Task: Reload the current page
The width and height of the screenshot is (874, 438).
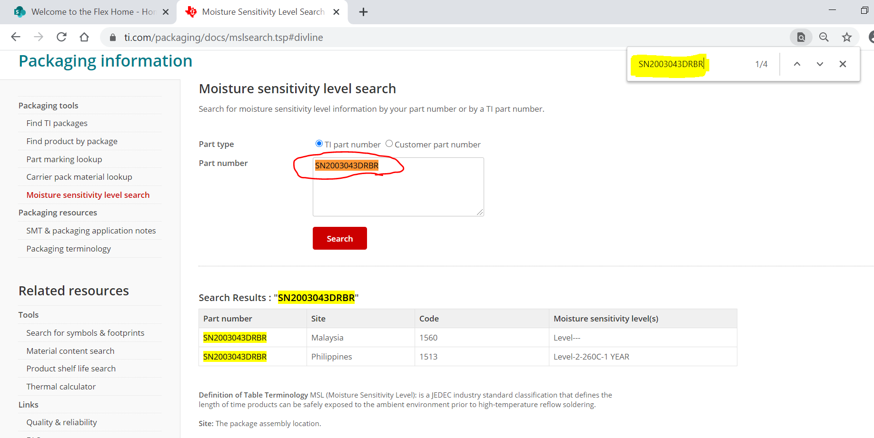Action: point(61,37)
